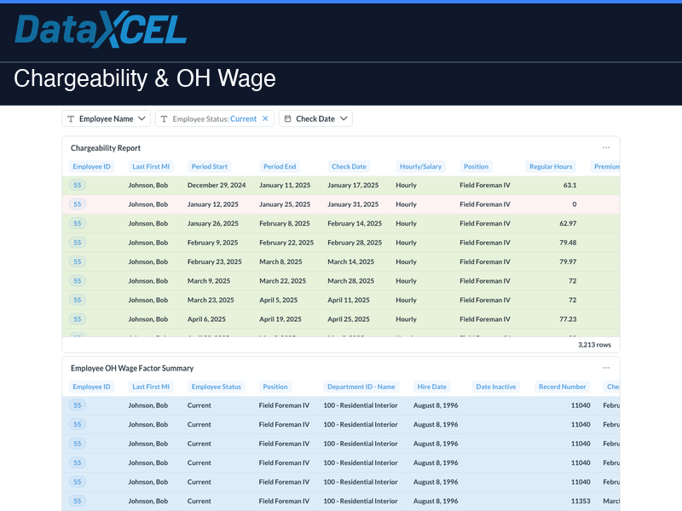682x511 pixels.
Task: Click the 55 badge in the Wage Summary table
Action: pyautogui.click(x=78, y=405)
